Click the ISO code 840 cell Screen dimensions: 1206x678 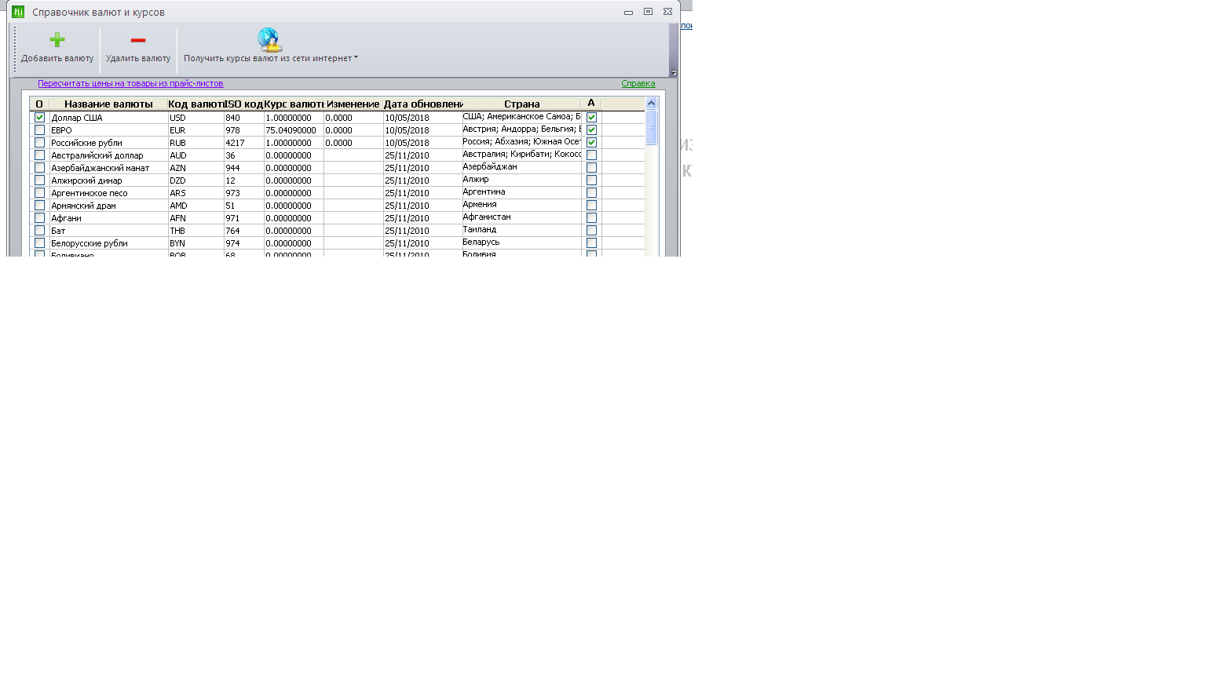(243, 118)
